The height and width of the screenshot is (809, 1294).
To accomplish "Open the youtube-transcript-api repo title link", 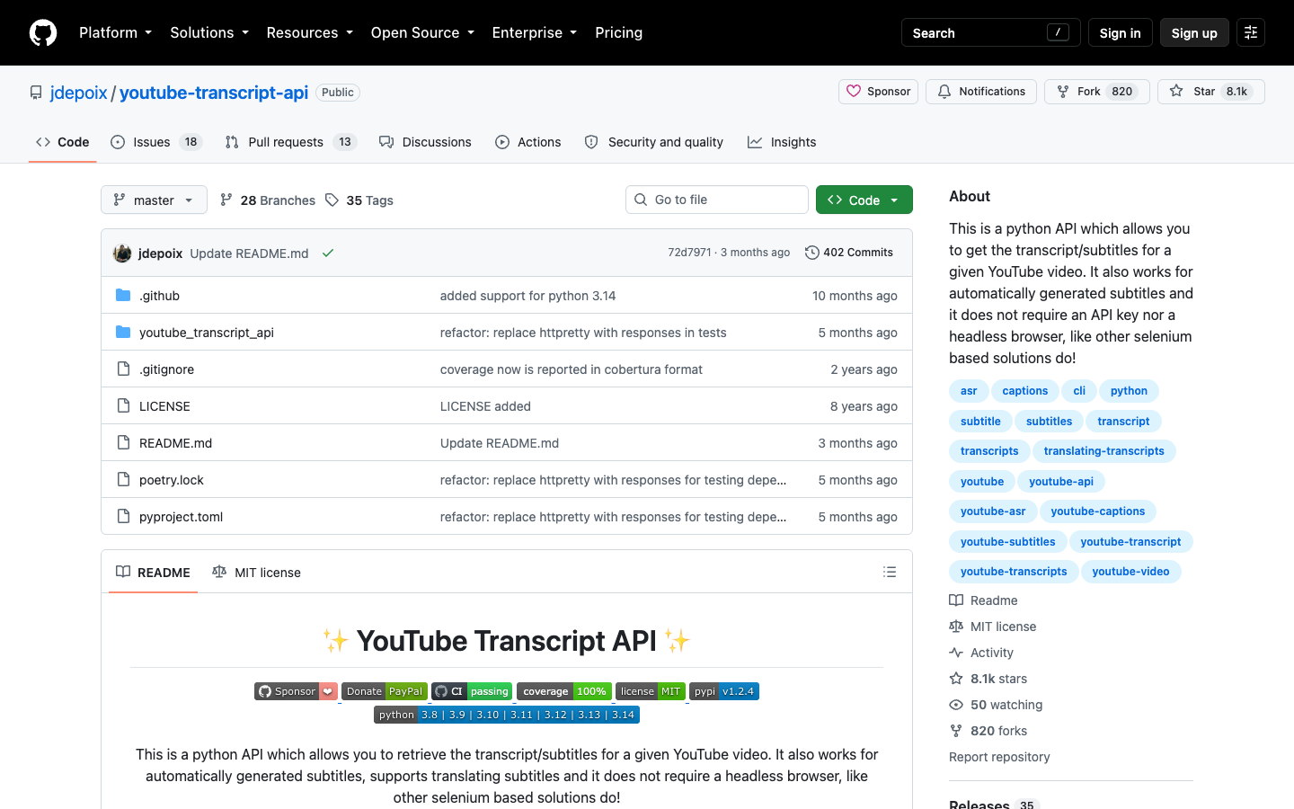I will pos(214,93).
